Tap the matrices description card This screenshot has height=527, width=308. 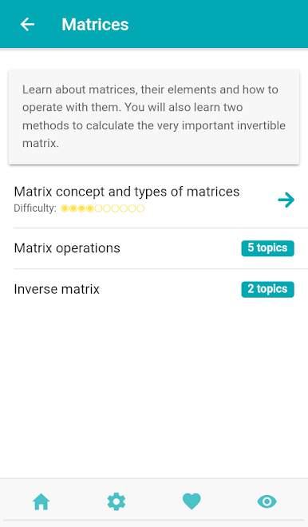[154, 117]
